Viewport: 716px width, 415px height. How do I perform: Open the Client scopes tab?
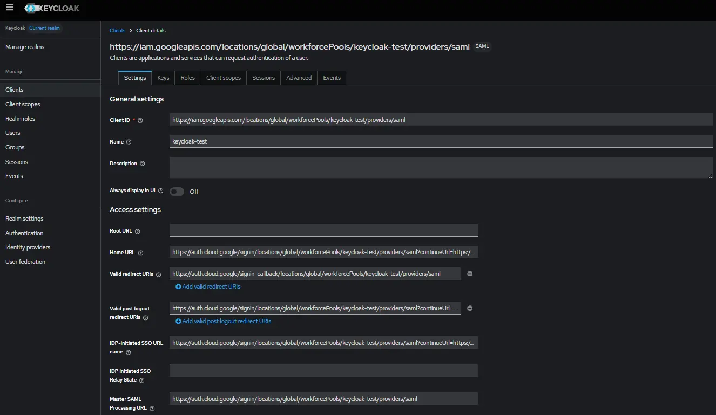pyautogui.click(x=223, y=78)
